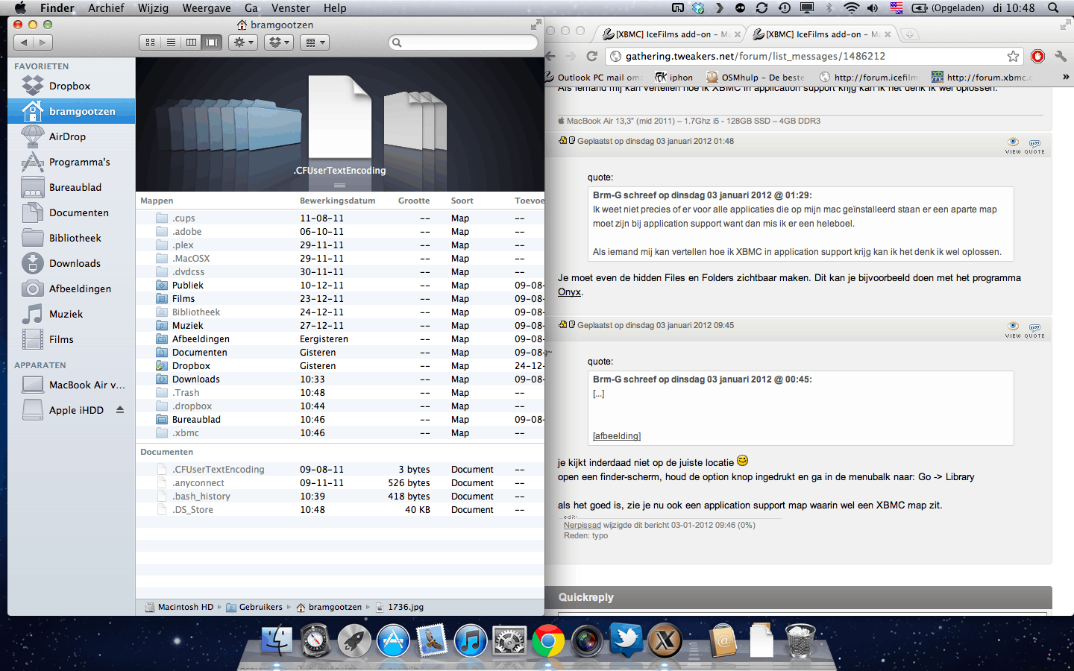Viewport: 1074px width, 671px height.
Task: Switch Finder to column view
Action: tap(192, 42)
